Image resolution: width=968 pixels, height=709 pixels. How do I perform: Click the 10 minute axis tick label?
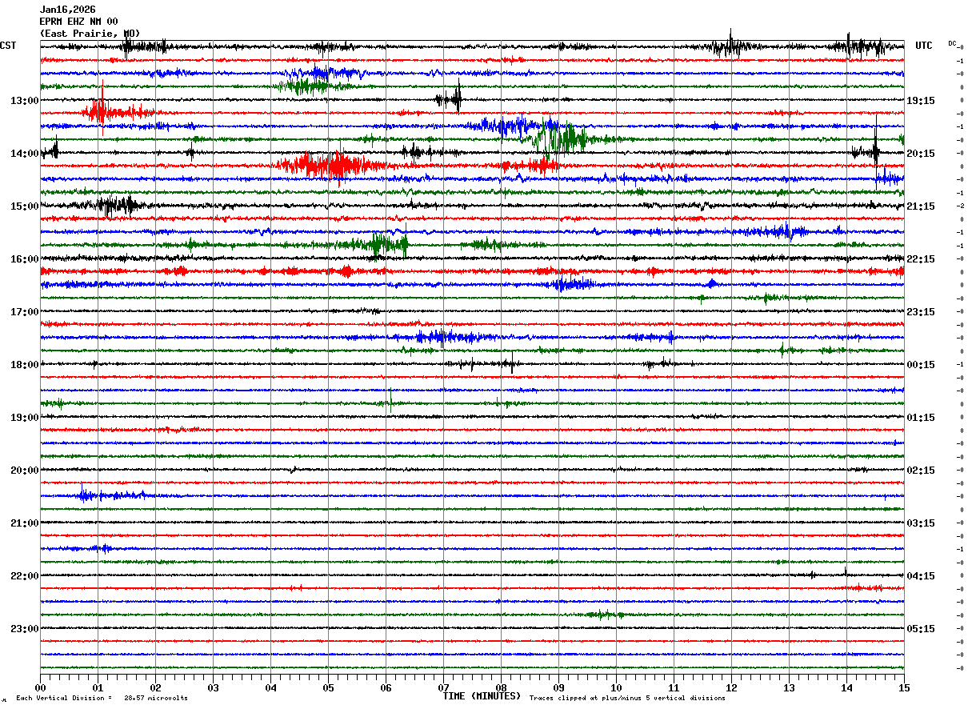coord(617,687)
